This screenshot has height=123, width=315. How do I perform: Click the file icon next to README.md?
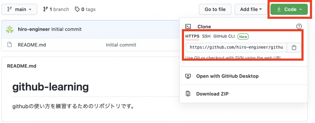[x=10, y=45]
